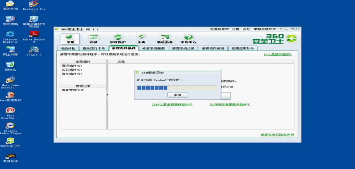The height and width of the screenshot is (169, 355).
Task: Click the 全部插件 panel header
Action: click(x=83, y=62)
